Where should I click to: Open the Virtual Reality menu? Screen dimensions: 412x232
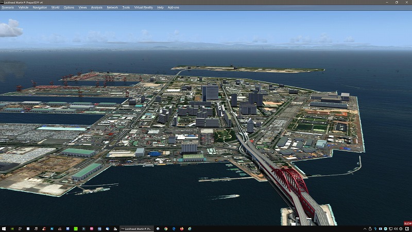click(x=144, y=8)
